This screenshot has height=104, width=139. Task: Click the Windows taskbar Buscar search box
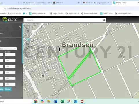(x=16, y=101)
